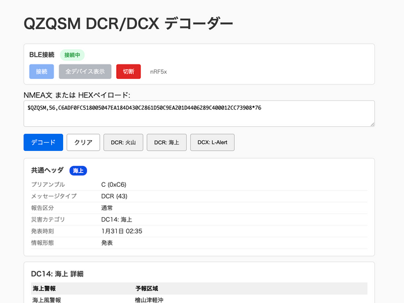Load the DCR: 火山 sample
The image size is (404, 303).
tap(124, 143)
